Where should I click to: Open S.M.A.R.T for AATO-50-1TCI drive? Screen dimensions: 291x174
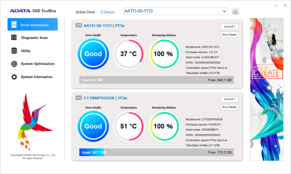point(229,27)
